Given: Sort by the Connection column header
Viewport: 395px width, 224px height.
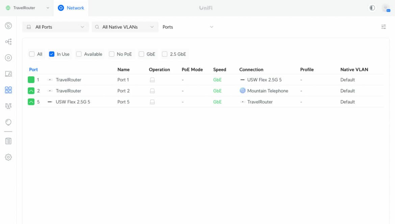Looking at the screenshot, I should [251, 70].
